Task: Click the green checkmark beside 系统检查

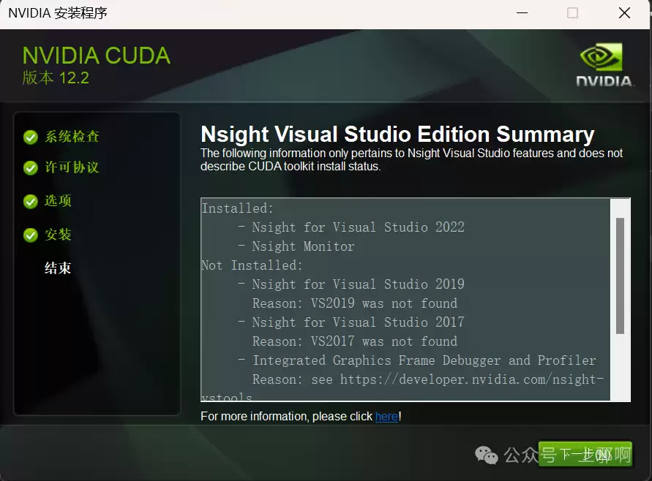Action: (30, 137)
